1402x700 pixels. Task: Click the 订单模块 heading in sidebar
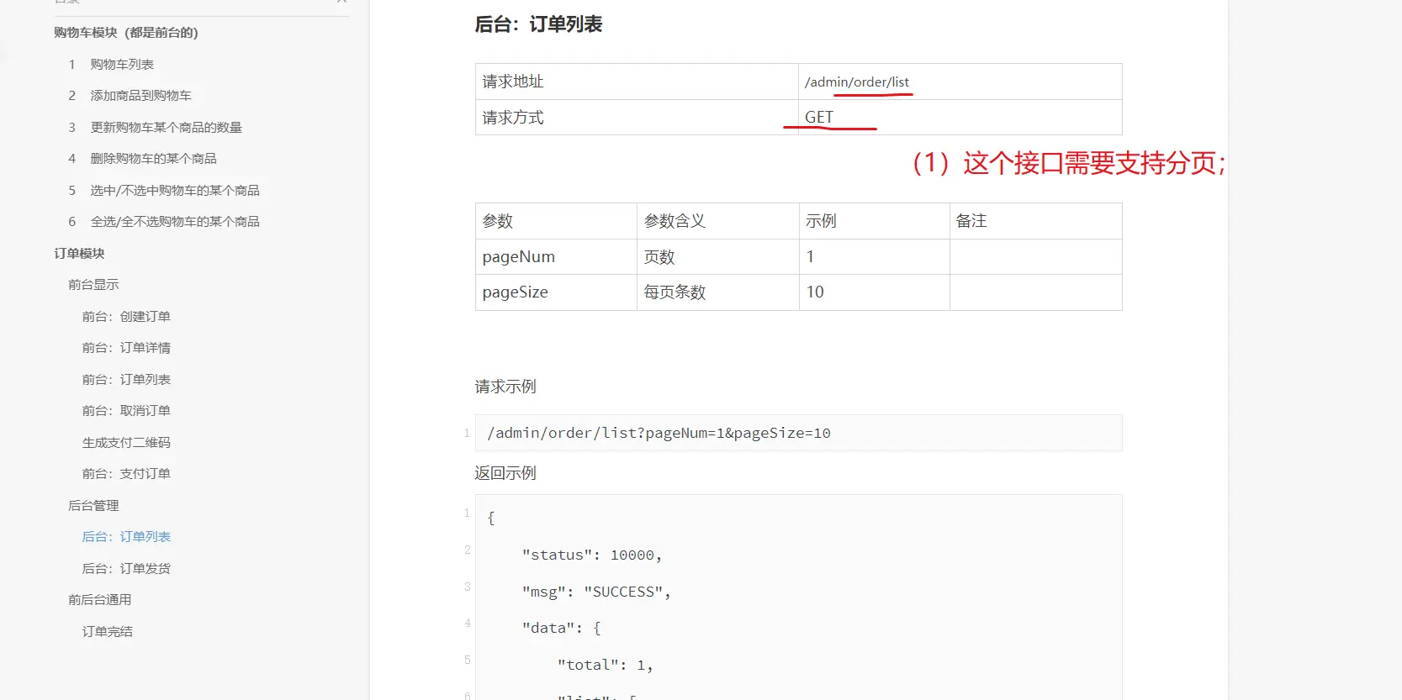pyautogui.click(x=79, y=254)
